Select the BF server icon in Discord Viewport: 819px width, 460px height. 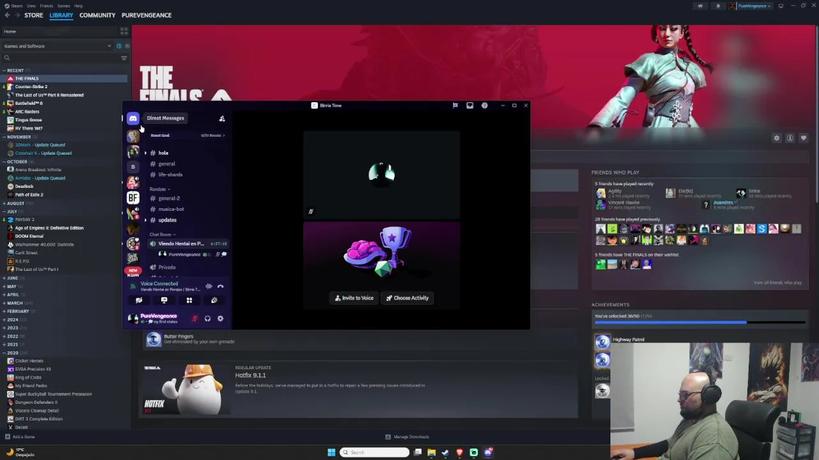coord(132,197)
